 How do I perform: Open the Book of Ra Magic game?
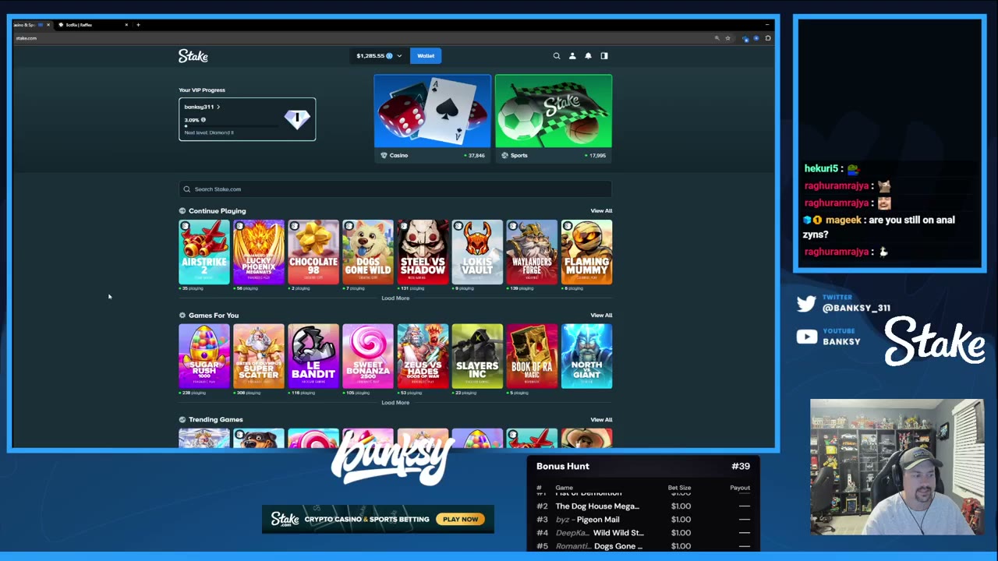tap(532, 356)
